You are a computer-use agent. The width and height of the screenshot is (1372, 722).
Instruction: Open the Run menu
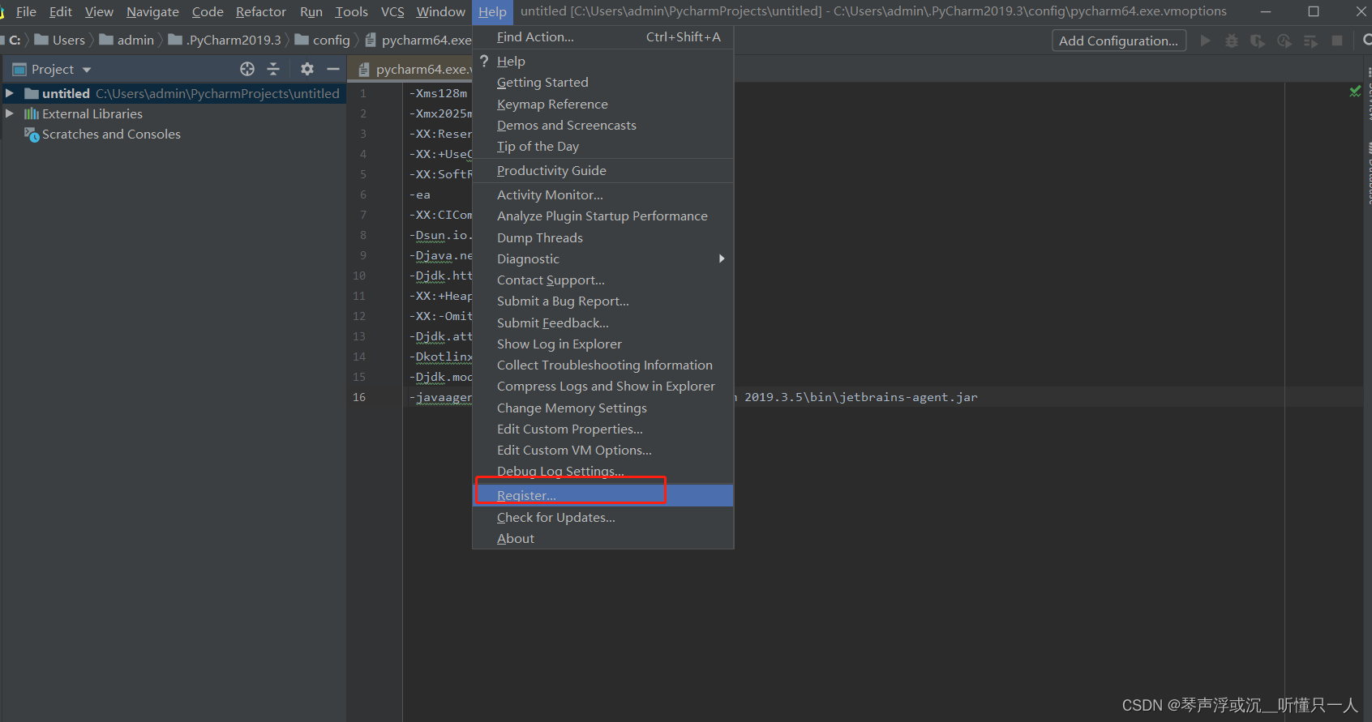[x=311, y=11]
